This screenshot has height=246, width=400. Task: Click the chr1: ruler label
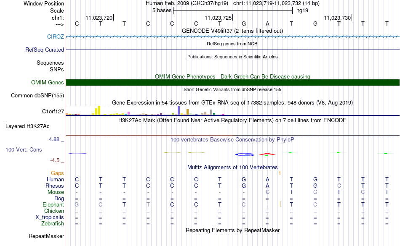pos(58,18)
